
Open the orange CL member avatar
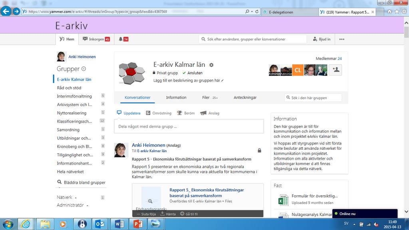298,70
